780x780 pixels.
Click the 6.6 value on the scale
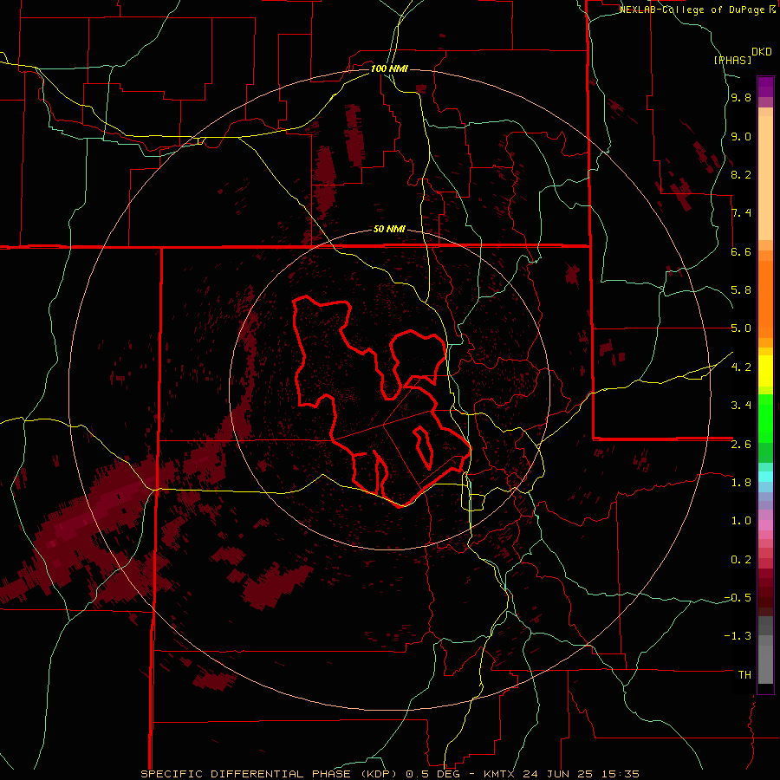(x=741, y=251)
